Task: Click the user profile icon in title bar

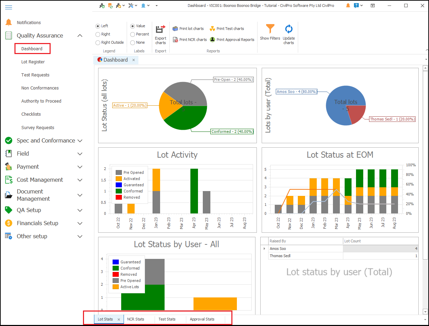Action: 144,6
